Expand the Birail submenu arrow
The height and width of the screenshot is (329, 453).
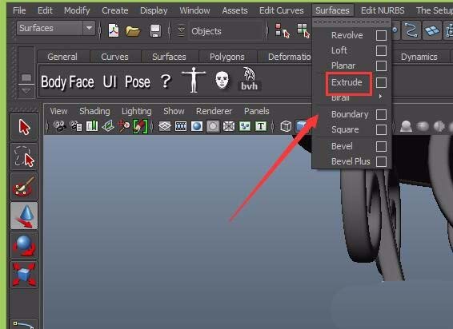coord(380,96)
